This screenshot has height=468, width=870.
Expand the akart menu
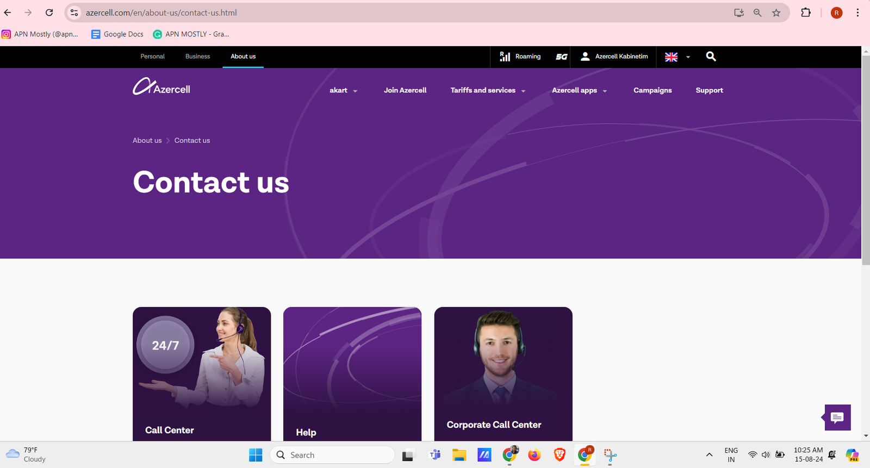click(344, 90)
